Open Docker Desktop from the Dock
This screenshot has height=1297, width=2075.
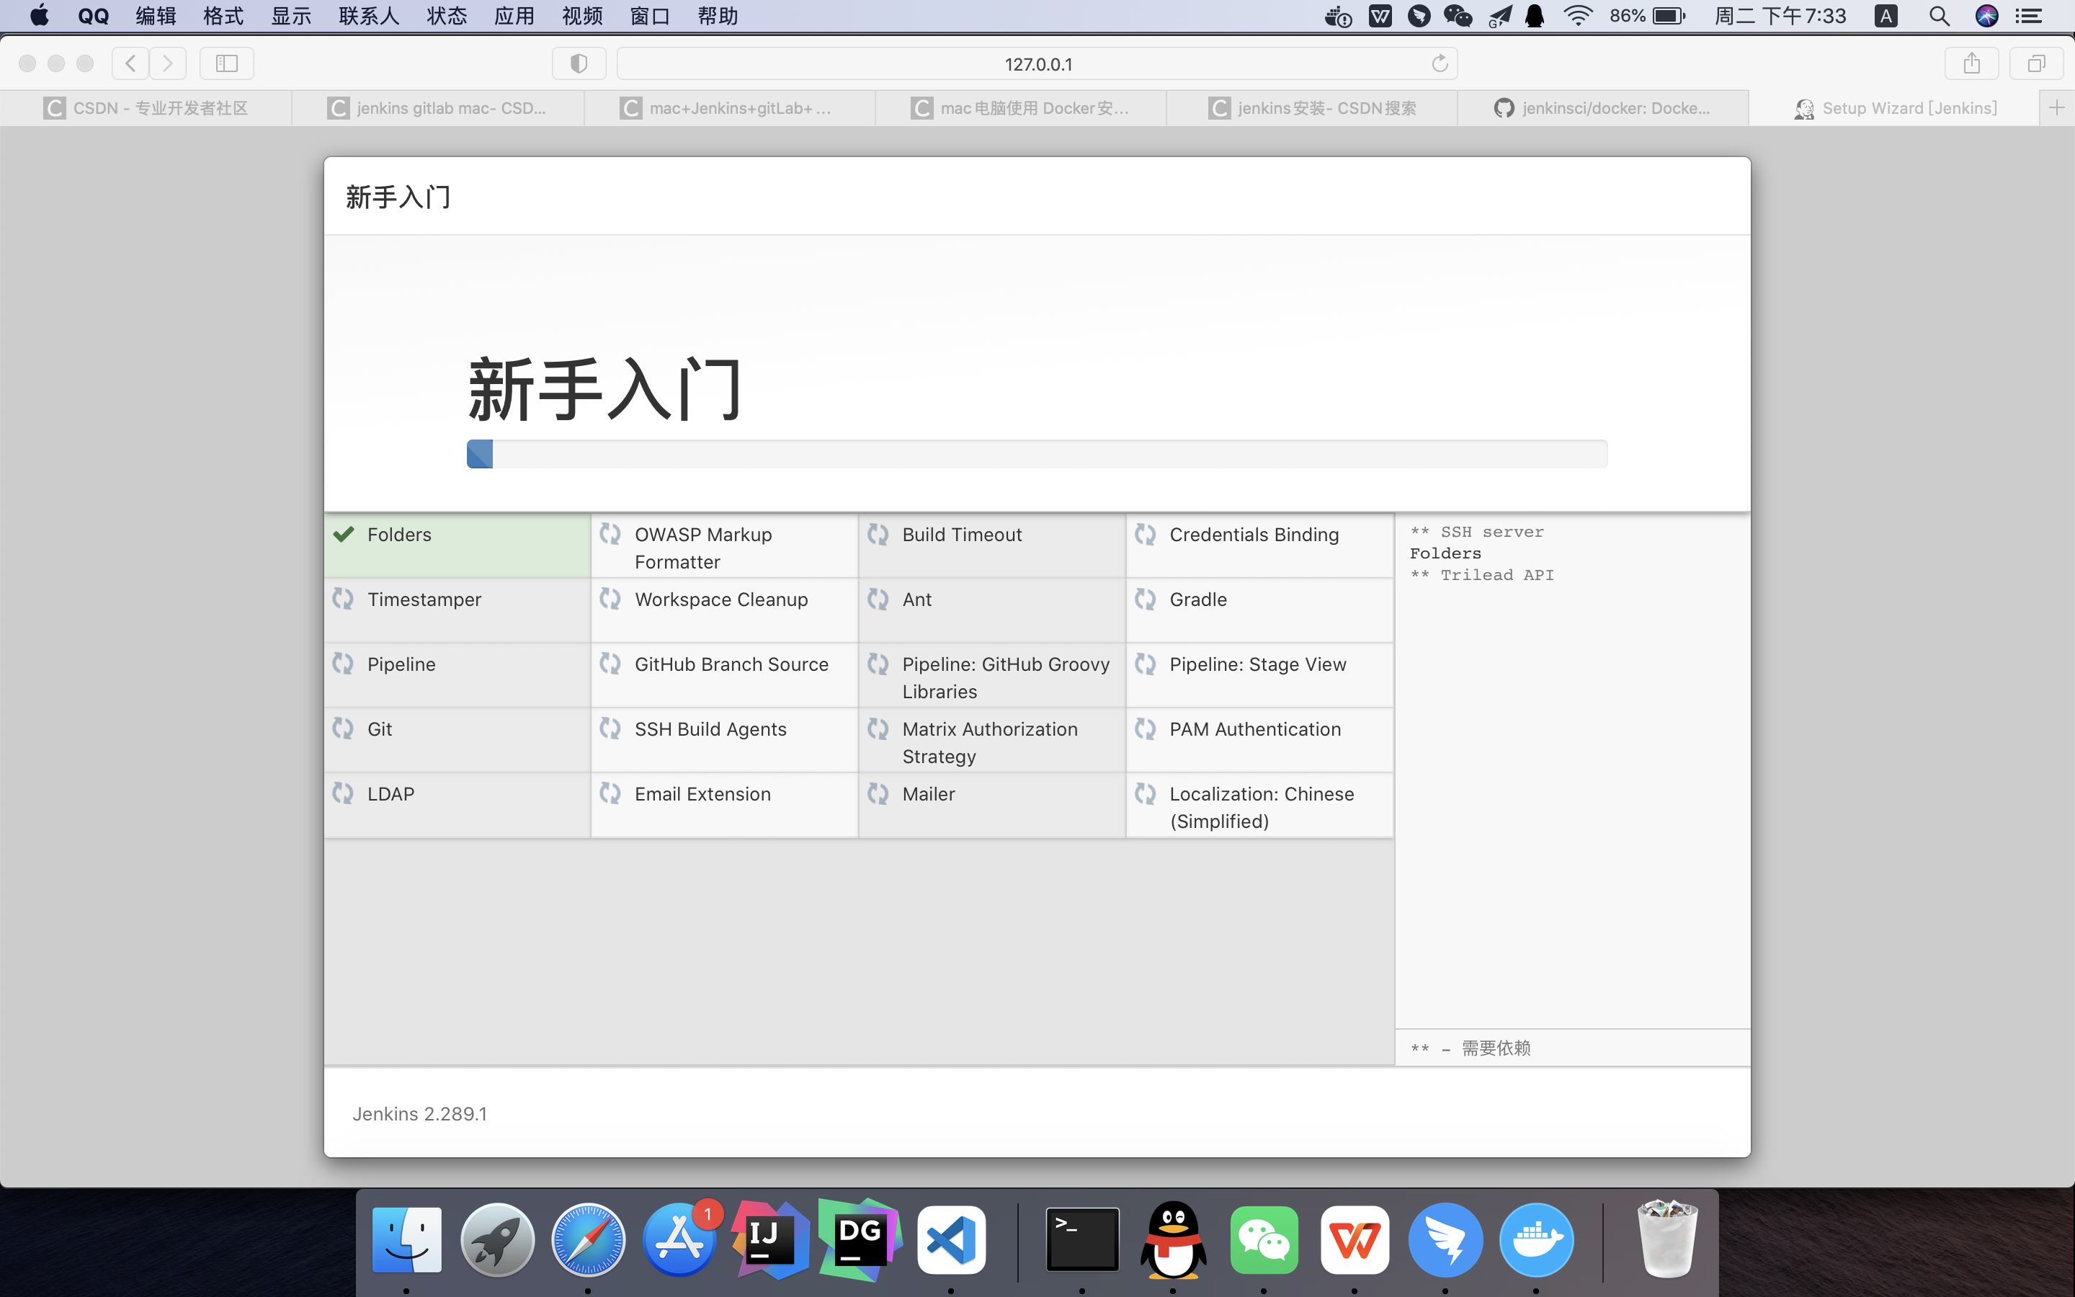click(x=1535, y=1239)
